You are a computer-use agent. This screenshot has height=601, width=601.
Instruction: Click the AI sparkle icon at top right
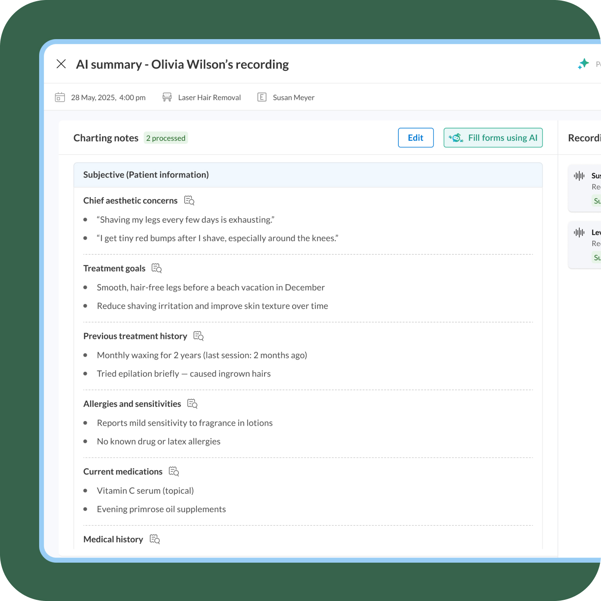click(x=583, y=64)
